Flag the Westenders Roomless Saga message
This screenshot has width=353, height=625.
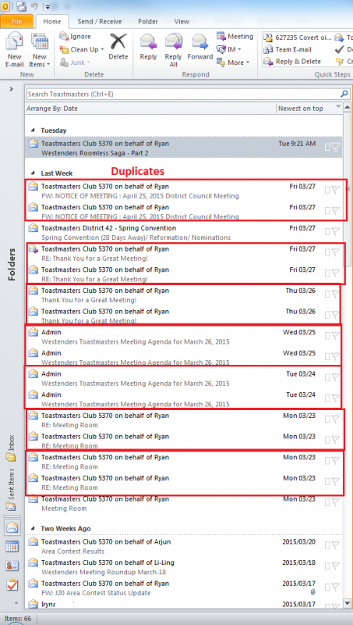tap(337, 147)
